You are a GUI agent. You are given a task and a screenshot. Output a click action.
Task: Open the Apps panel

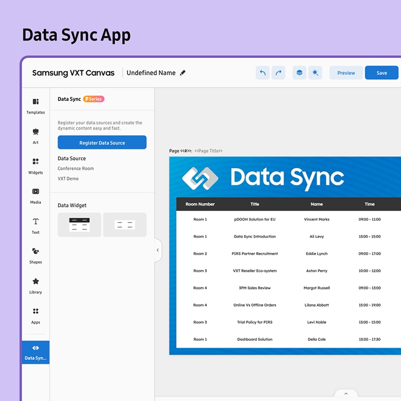[36, 315]
